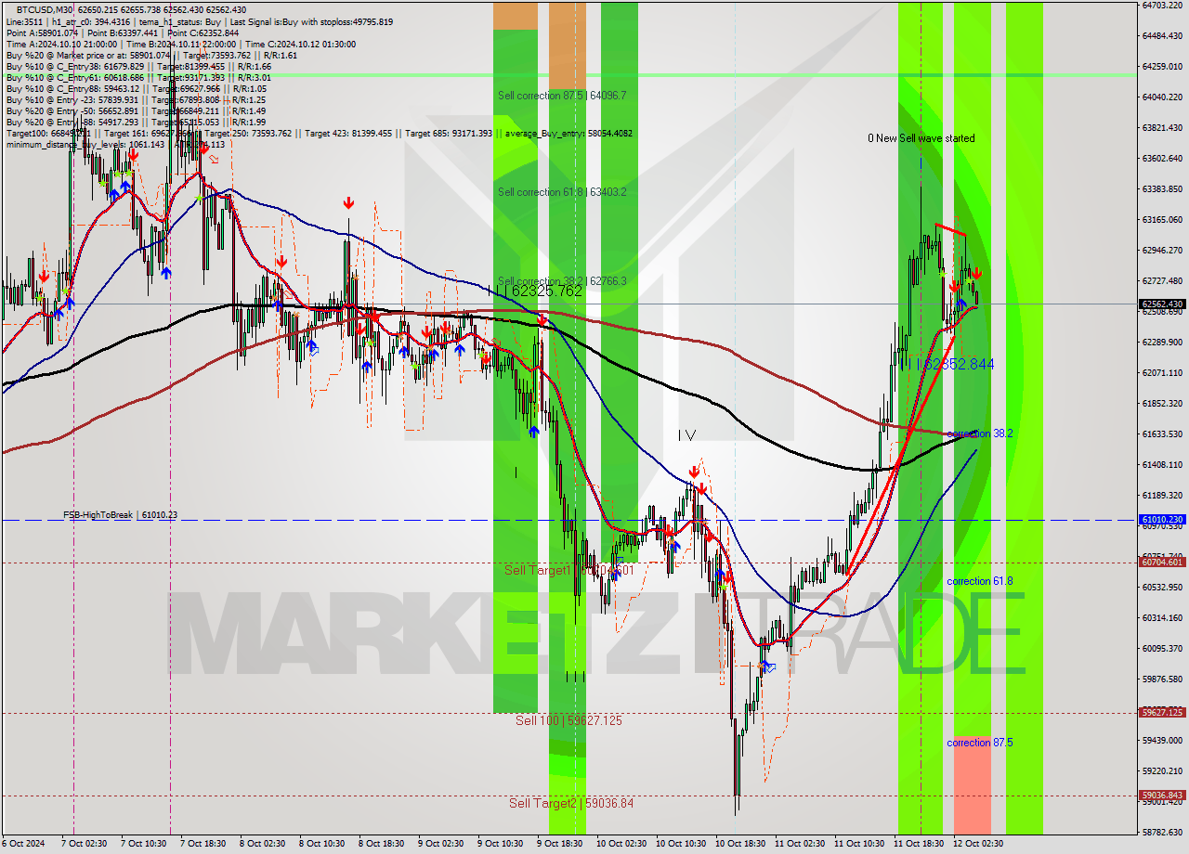Viewport: 1189px width, 854px height.
Task: Click the '6 Oct 2024' date label
Action: pos(22,844)
